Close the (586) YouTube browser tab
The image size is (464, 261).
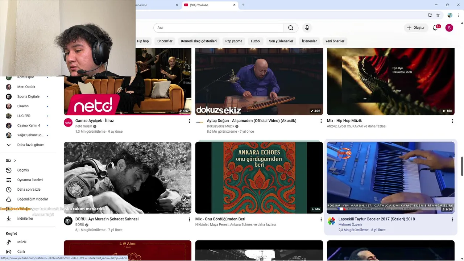click(234, 5)
